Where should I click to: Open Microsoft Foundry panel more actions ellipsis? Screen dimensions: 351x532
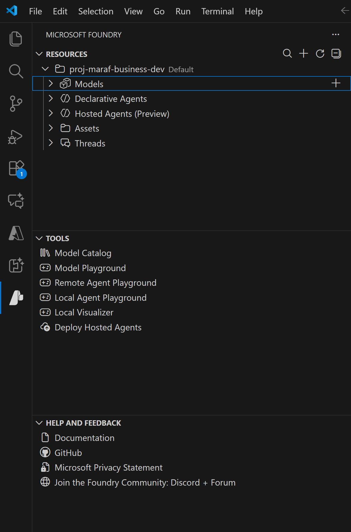[x=335, y=35]
